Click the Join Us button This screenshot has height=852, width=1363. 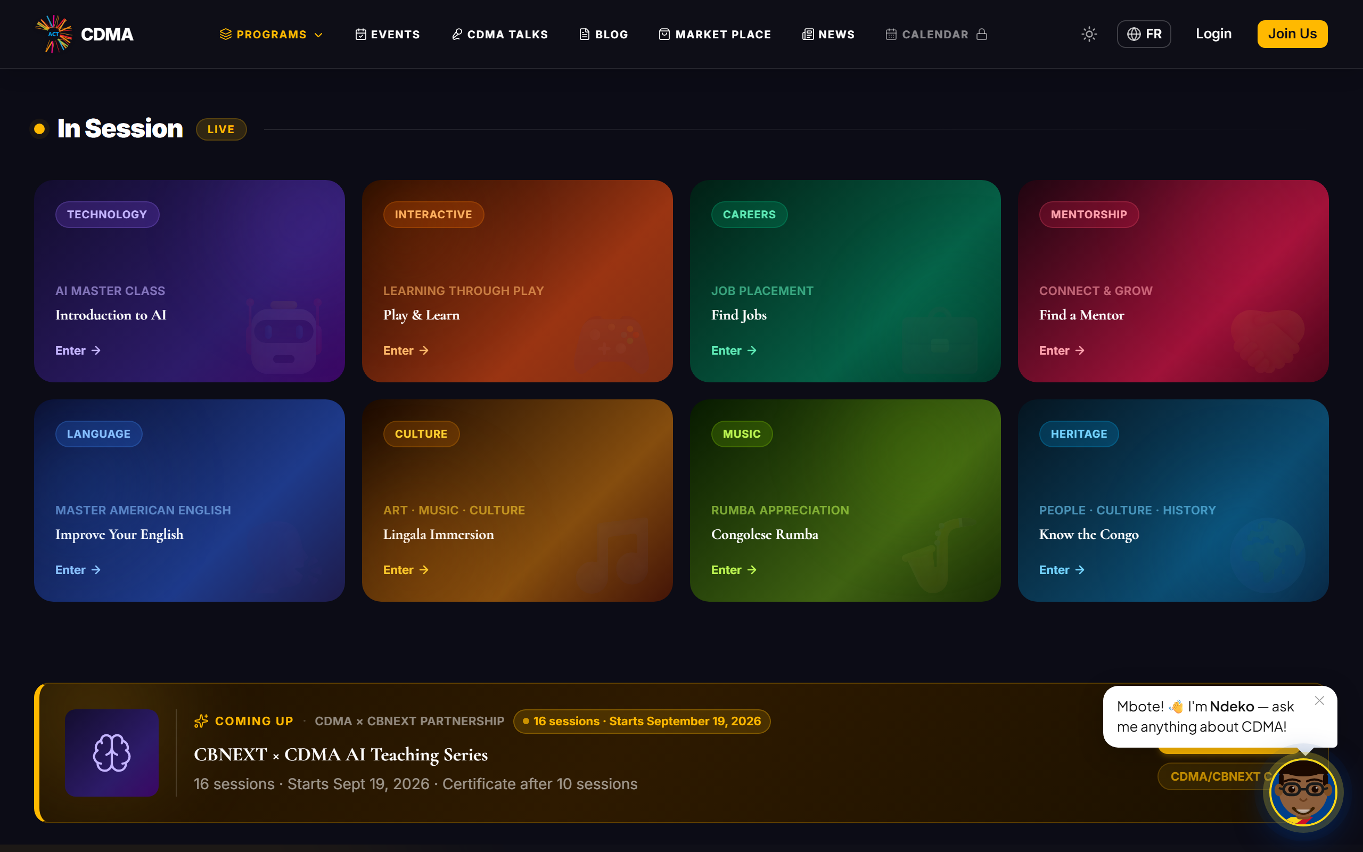point(1292,34)
